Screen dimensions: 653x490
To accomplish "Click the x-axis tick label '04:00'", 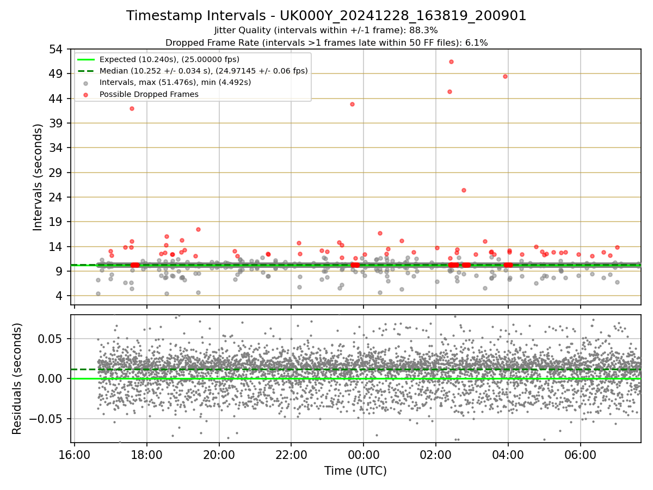I will pos(508,455).
